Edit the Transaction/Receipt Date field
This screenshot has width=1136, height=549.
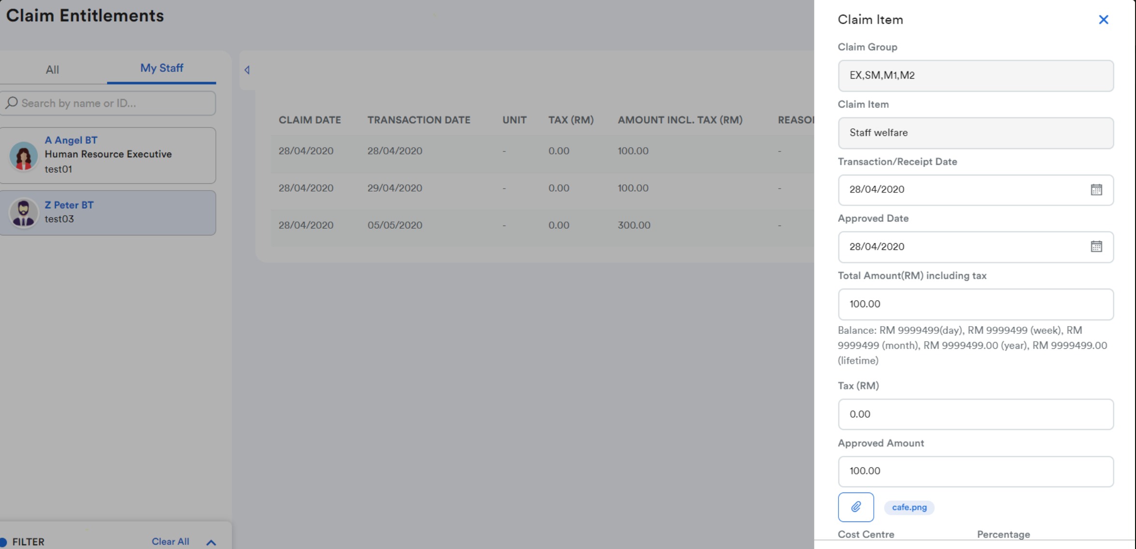[x=976, y=190]
